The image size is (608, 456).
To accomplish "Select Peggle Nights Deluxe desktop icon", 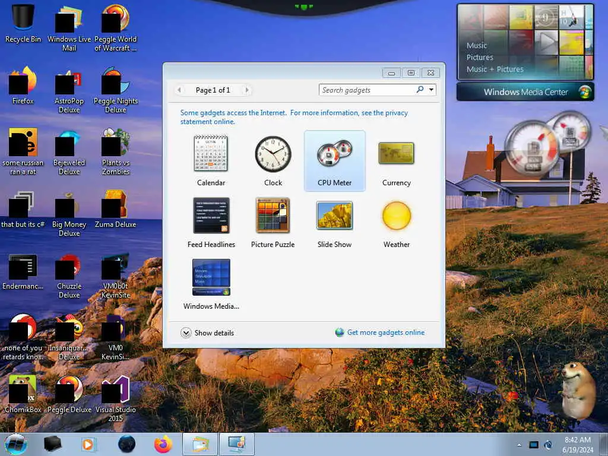I will 115,91.
